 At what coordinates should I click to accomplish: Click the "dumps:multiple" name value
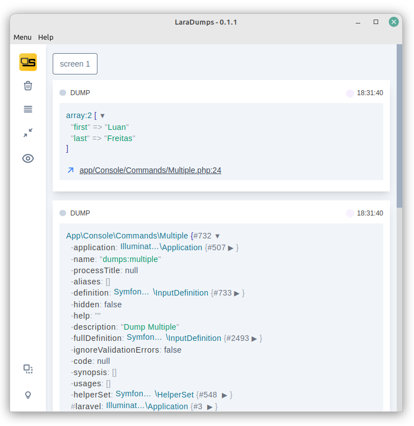(x=130, y=259)
